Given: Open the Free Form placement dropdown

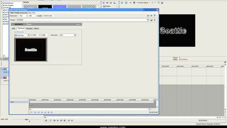Looking at the screenshot, I should pos(28,35).
